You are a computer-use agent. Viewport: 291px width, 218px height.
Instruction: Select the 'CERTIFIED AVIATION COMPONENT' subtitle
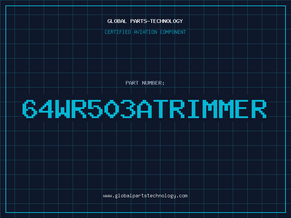tap(145, 32)
